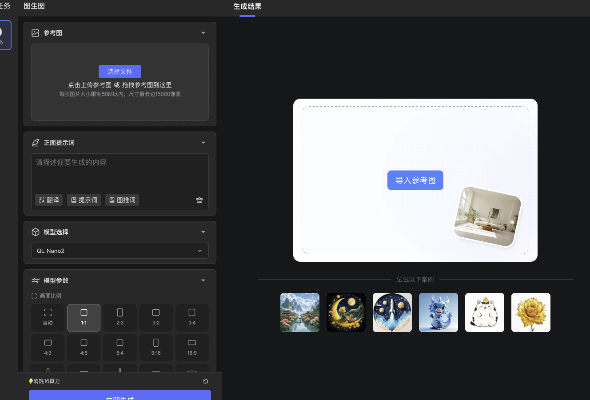Click the 图推词 button
The height and width of the screenshot is (400, 590).
coord(122,200)
